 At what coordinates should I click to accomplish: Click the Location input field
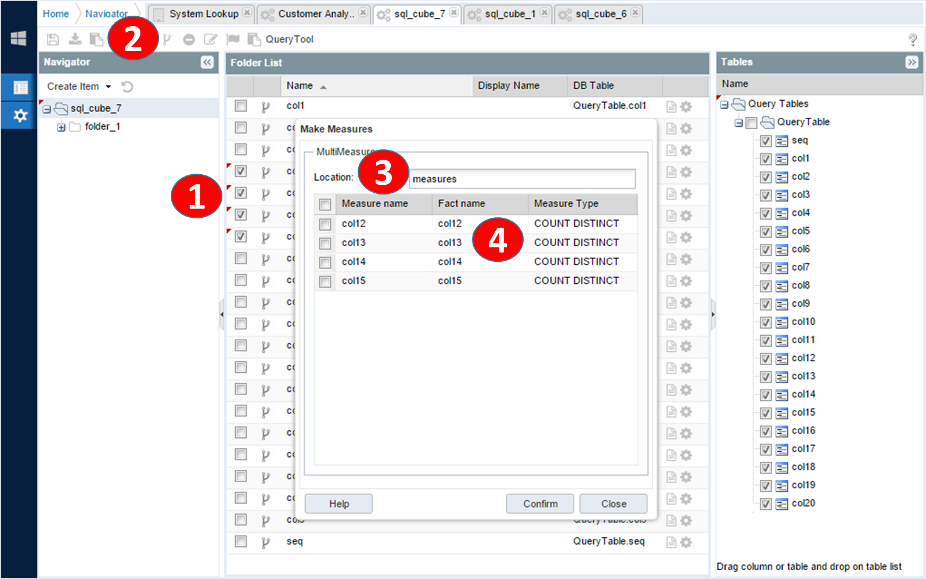click(x=521, y=179)
